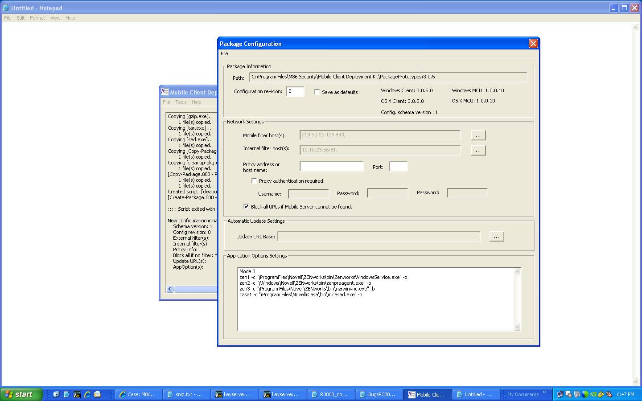
Task: Check Proxy authentication required
Action: pyautogui.click(x=254, y=181)
